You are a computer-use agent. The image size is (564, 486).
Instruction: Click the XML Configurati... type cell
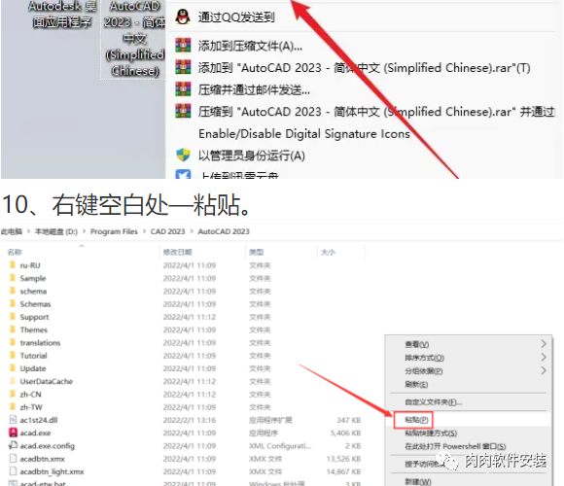[x=280, y=446]
